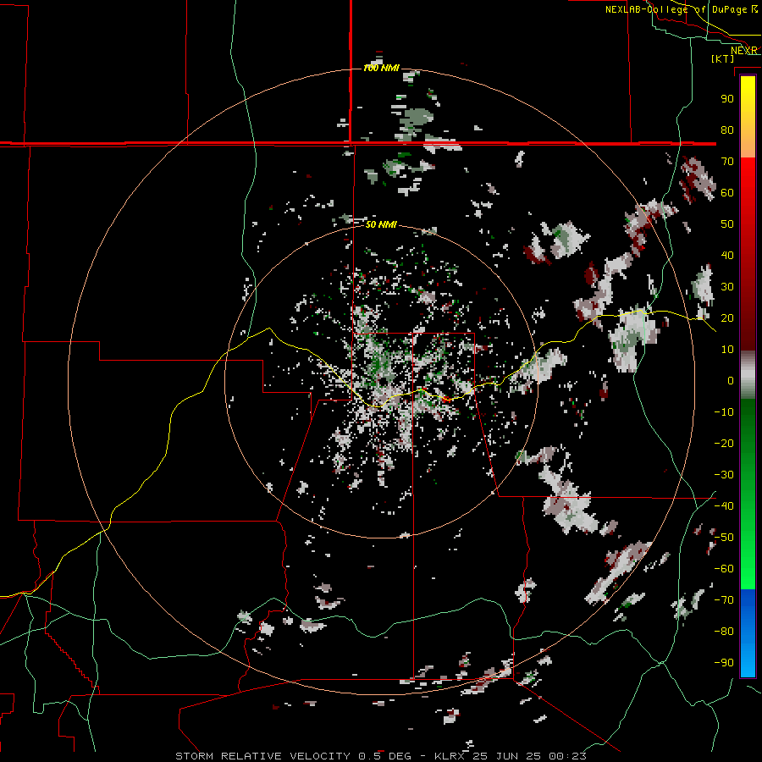The width and height of the screenshot is (762, 762).
Task: Select the 30 value on the velocity scale
Action: click(727, 287)
